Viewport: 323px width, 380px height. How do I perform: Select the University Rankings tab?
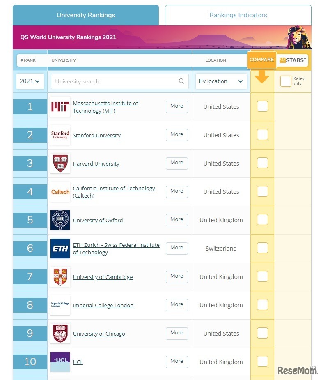[86, 15]
